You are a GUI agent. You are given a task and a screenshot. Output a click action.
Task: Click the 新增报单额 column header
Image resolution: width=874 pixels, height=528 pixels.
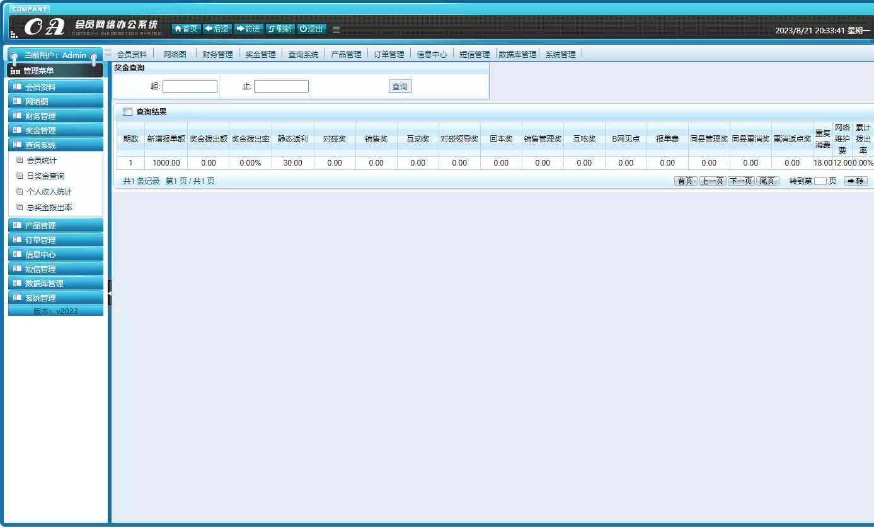click(166, 139)
